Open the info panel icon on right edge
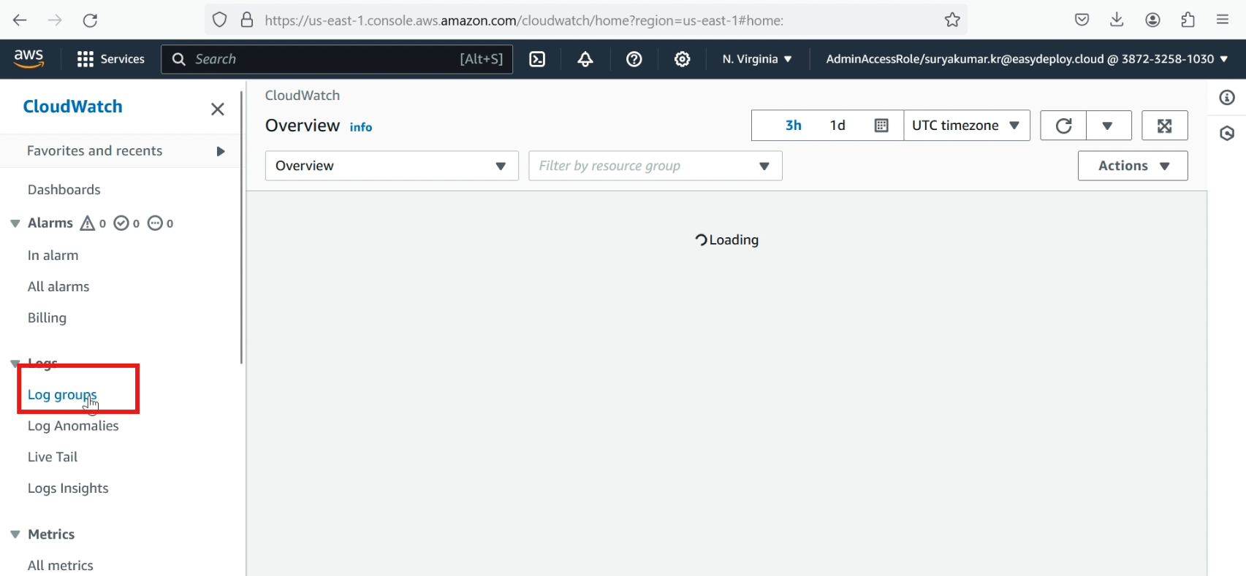Image resolution: width=1246 pixels, height=576 pixels. 1227,98
